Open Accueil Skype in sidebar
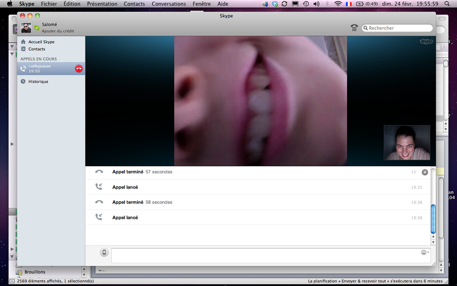The width and height of the screenshot is (457, 286). pos(42,42)
